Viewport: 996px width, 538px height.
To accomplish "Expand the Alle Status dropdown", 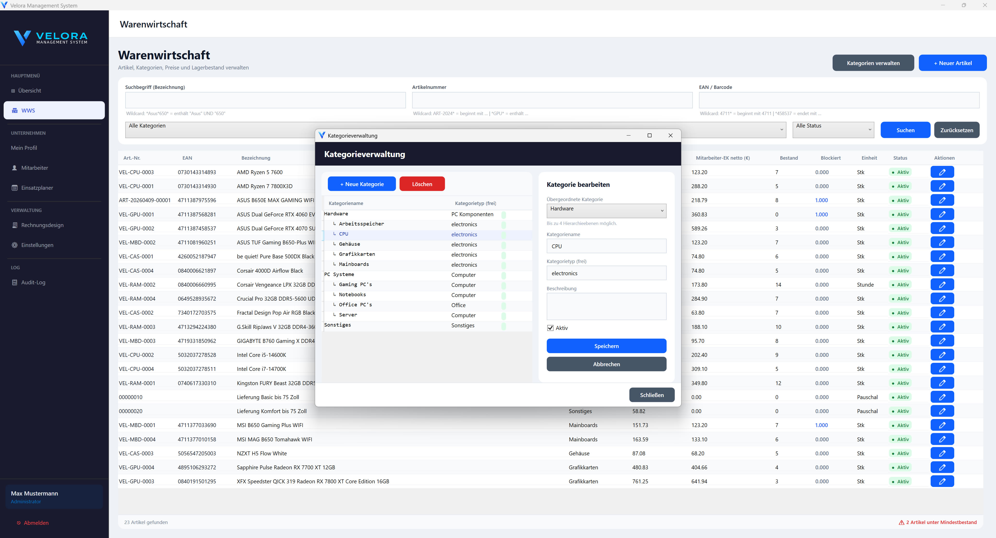I will coord(833,130).
